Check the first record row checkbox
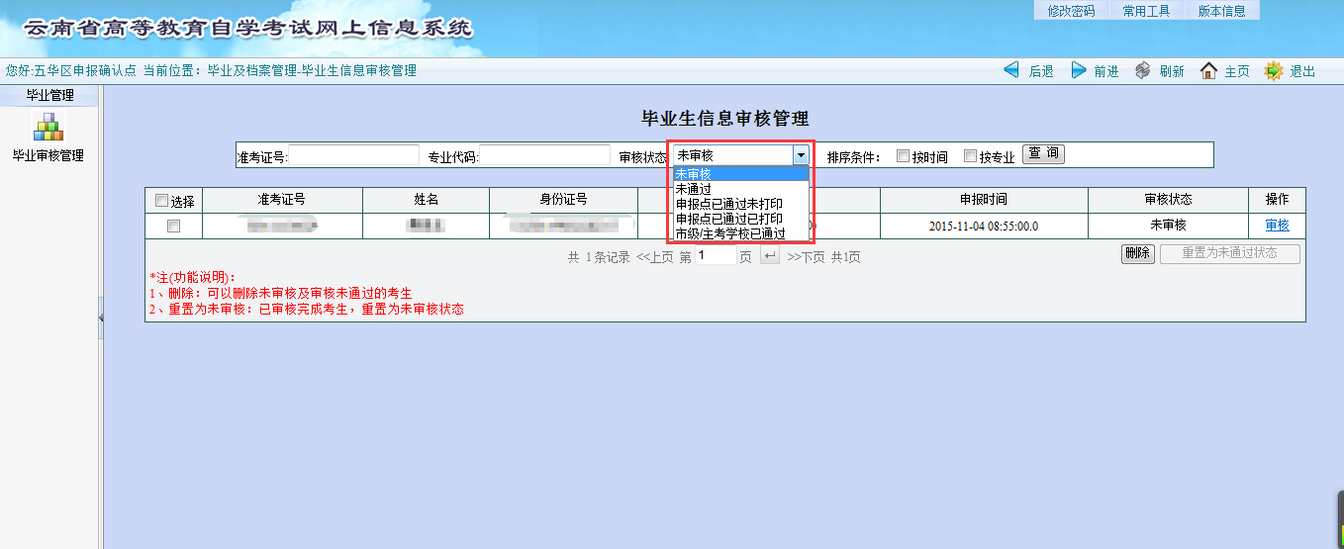 point(173,226)
